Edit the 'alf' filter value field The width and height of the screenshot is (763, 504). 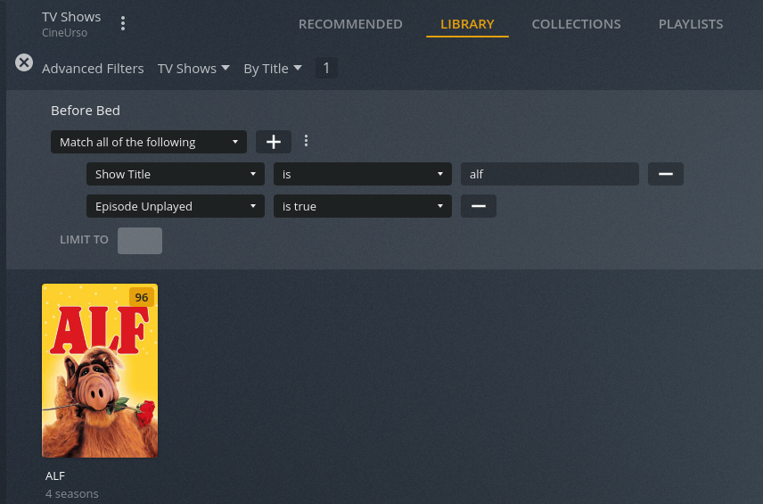pos(550,174)
